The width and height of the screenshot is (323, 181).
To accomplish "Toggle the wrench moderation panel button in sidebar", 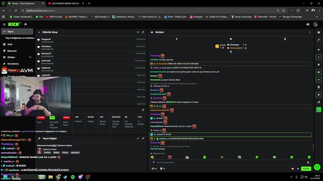I will [319, 95].
